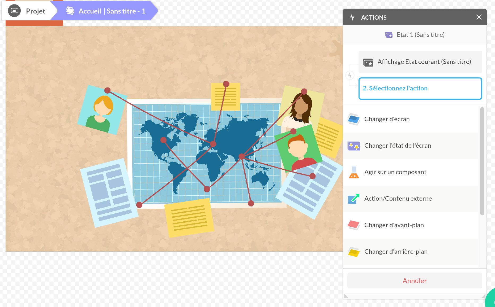Screen dimensions: 495x307
Task: Open the Projet breadcrumb tab
Action: click(x=35, y=11)
